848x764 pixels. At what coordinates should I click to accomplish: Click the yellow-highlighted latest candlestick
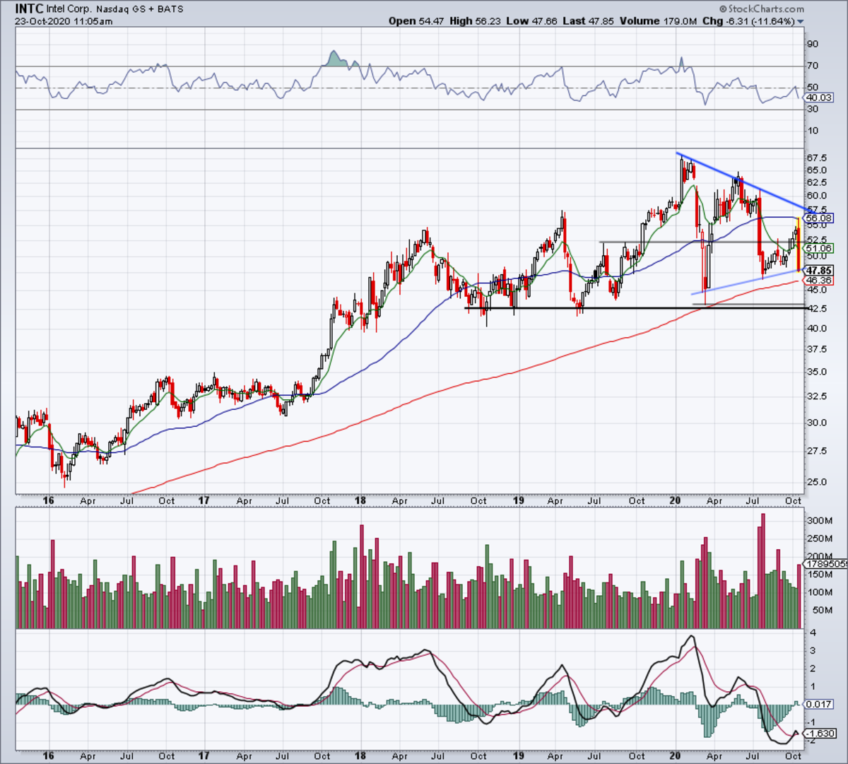click(799, 245)
